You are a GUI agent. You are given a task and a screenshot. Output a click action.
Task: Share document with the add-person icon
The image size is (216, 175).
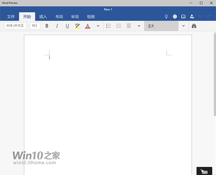tap(192, 17)
